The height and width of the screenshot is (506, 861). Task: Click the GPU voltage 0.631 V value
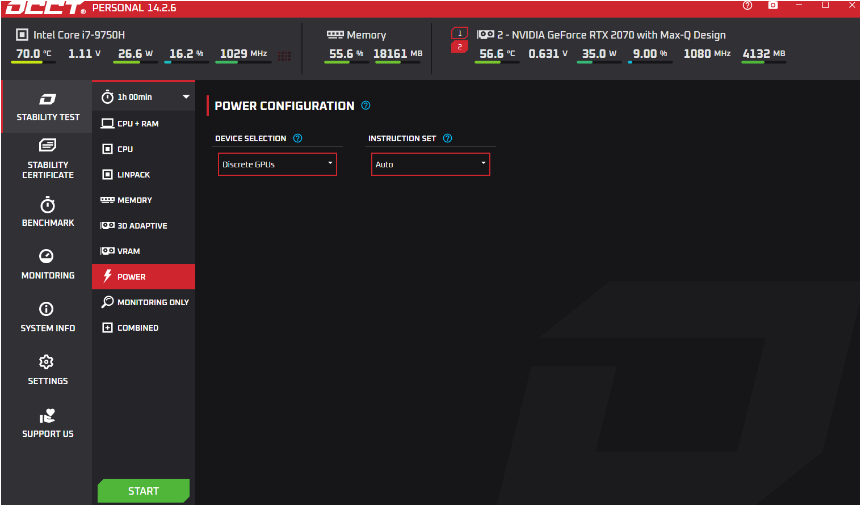click(548, 53)
